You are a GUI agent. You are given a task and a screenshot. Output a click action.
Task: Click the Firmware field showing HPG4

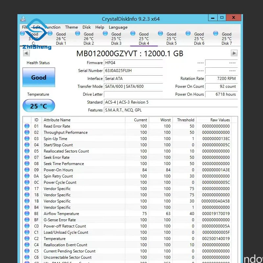point(133,63)
